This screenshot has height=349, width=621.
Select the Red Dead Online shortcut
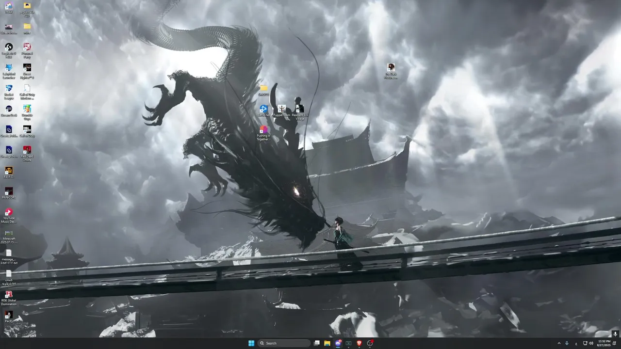click(27, 153)
